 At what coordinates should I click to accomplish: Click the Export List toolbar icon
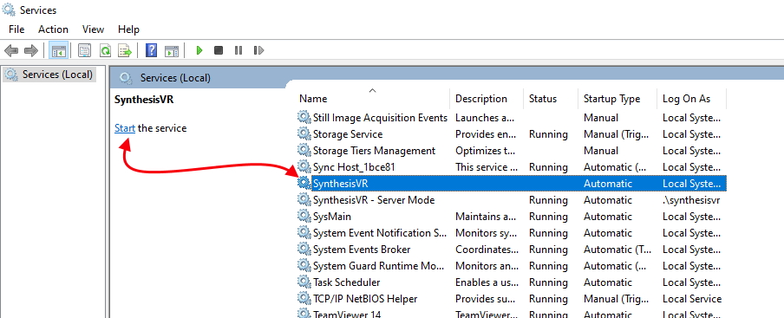(125, 50)
